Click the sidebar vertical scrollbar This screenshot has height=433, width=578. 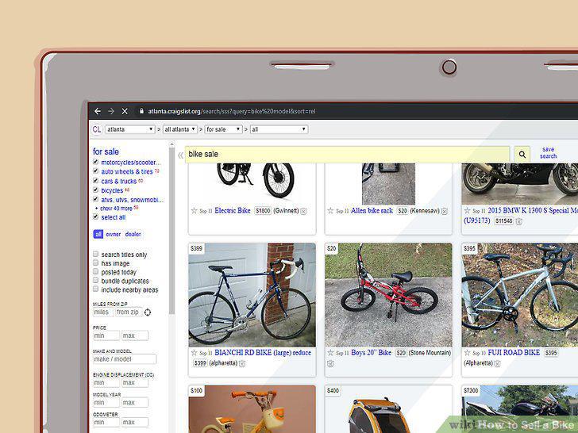171,230
